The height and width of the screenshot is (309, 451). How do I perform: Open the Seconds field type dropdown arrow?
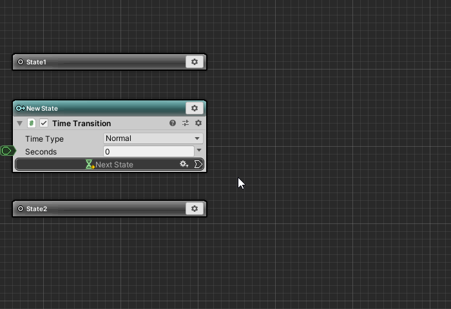[x=199, y=151]
